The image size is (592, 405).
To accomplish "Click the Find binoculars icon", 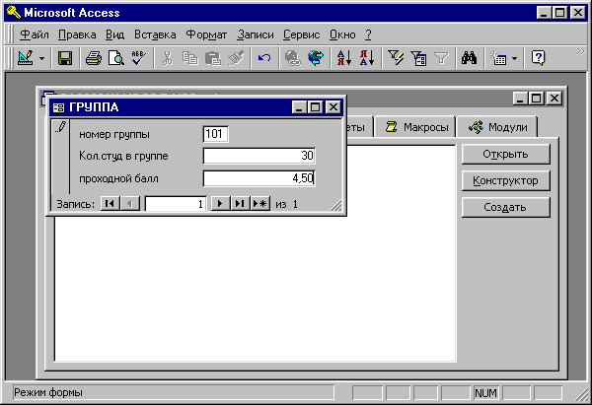I will pyautogui.click(x=469, y=58).
